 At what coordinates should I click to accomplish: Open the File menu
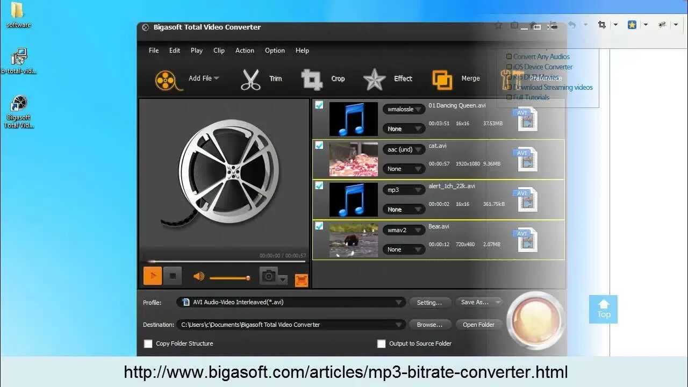[154, 51]
